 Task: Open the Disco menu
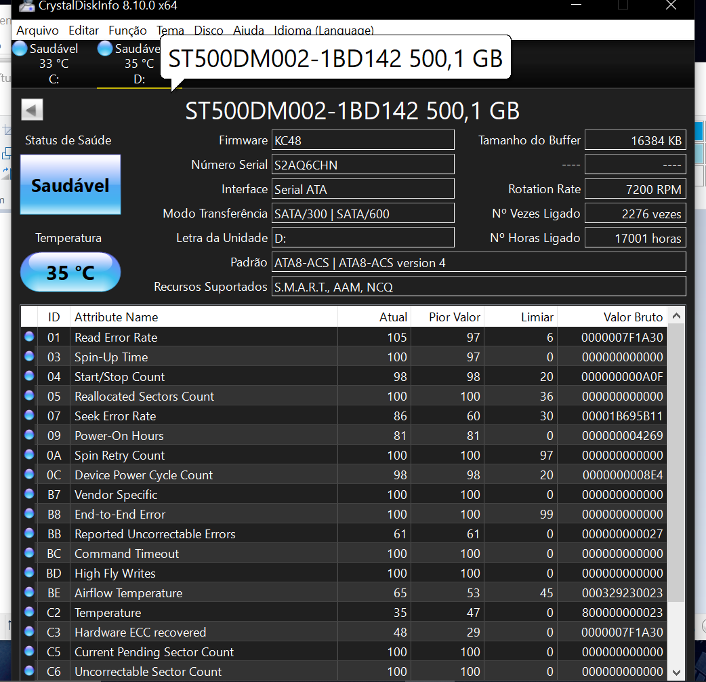209,31
